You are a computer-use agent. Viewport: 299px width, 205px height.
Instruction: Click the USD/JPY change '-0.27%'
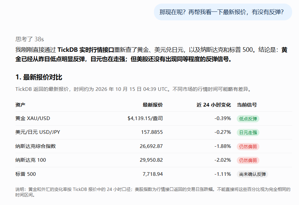223,132
